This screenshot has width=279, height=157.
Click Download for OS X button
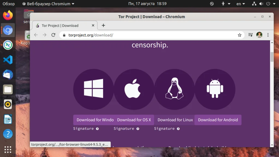point(134,120)
